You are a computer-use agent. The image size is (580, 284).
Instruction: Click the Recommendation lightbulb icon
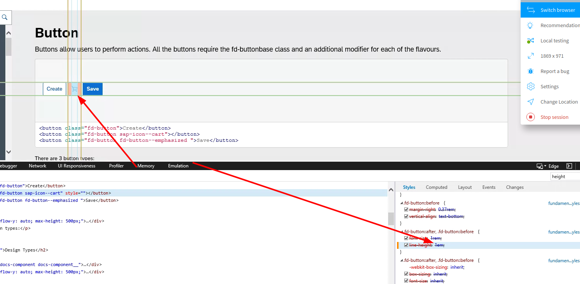click(530, 25)
